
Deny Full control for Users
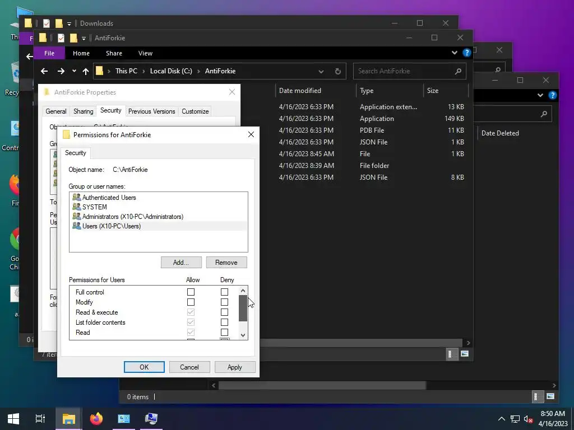[x=224, y=292]
